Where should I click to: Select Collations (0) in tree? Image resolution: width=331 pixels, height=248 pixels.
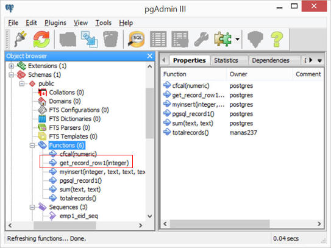tap(66, 93)
